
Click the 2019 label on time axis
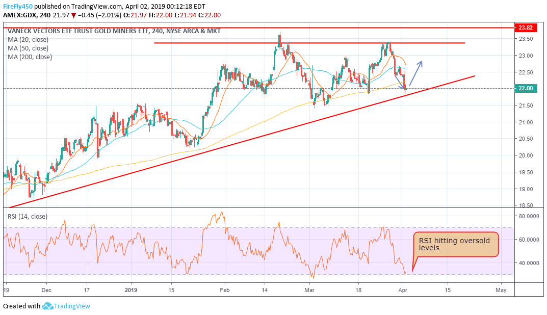point(131,290)
